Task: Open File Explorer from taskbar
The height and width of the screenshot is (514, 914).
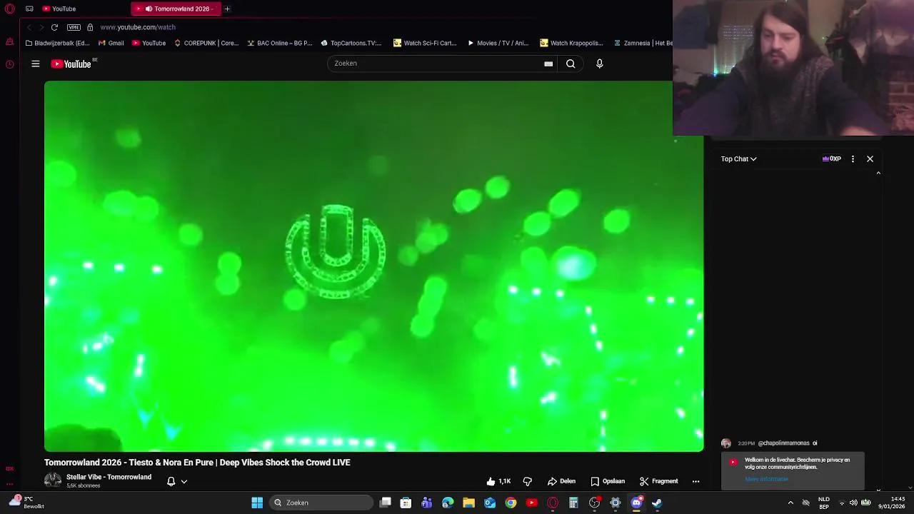Action: 468,503
